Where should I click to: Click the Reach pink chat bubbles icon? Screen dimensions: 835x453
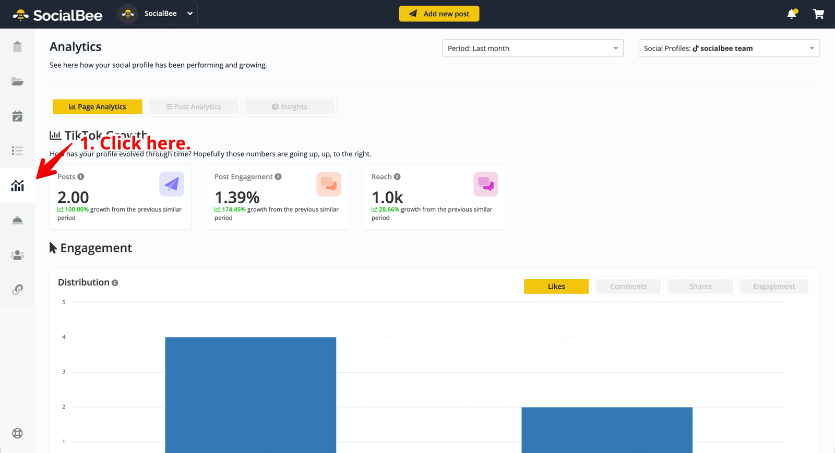coord(486,184)
